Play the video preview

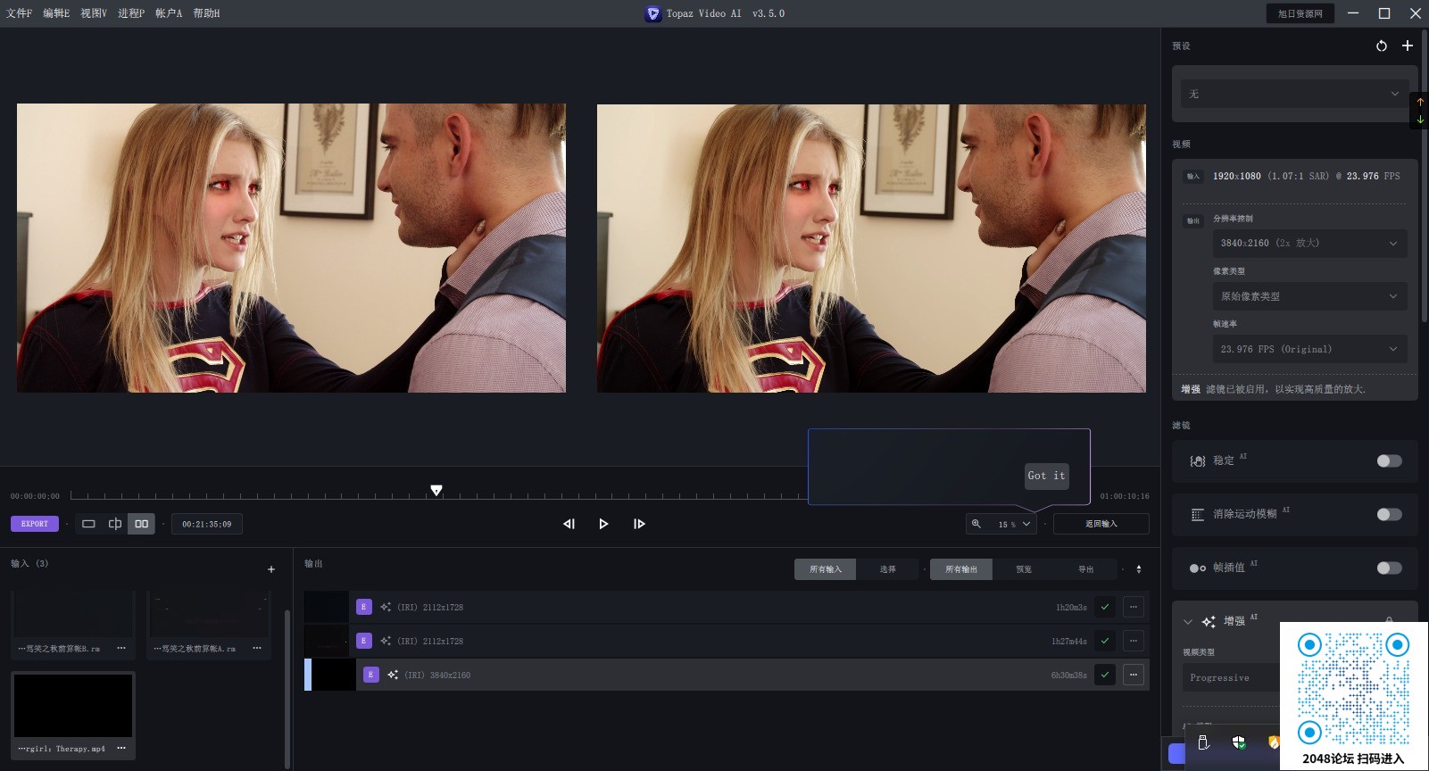point(603,524)
